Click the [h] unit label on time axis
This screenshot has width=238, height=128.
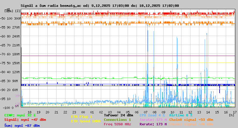pyautogui.click(x=231, y=115)
